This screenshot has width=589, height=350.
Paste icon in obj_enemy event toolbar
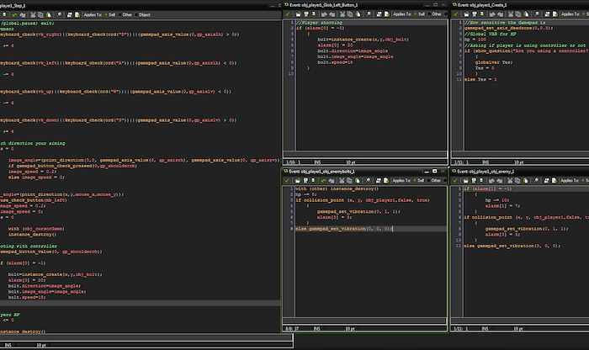point(526,181)
